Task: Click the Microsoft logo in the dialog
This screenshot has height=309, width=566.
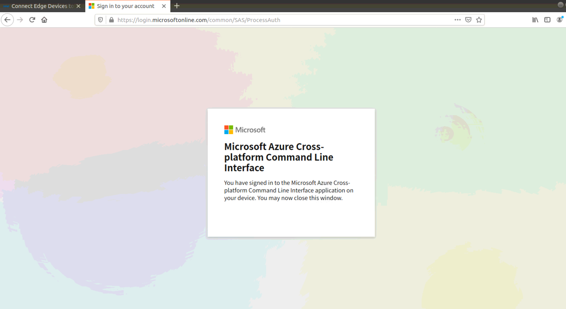Action: coord(245,130)
